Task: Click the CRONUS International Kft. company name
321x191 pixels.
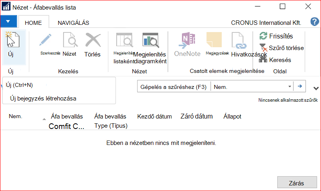Action: (266, 23)
